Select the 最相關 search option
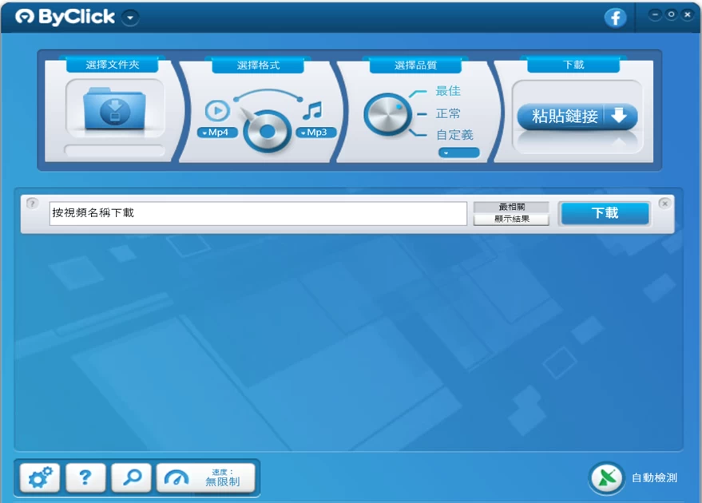Screen dimensions: 702x503 tap(511, 207)
